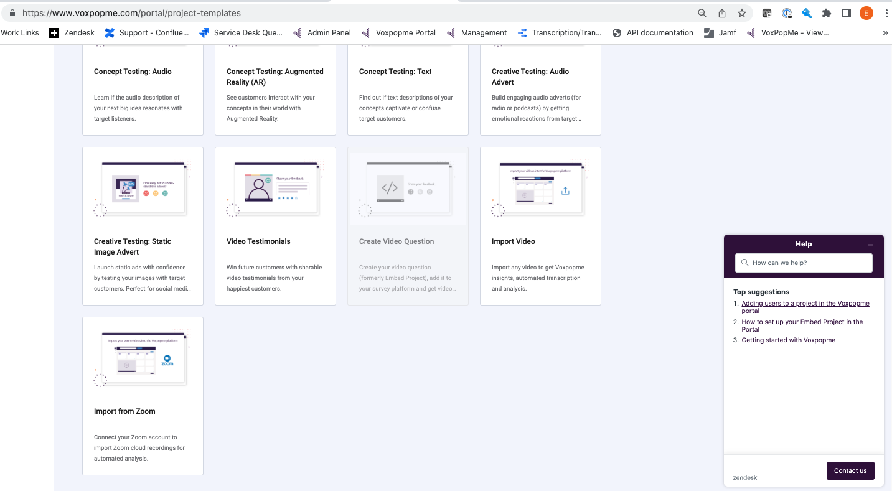Open the API documentation bookmark
Viewport: 892px width, 491px height.
(x=652, y=33)
